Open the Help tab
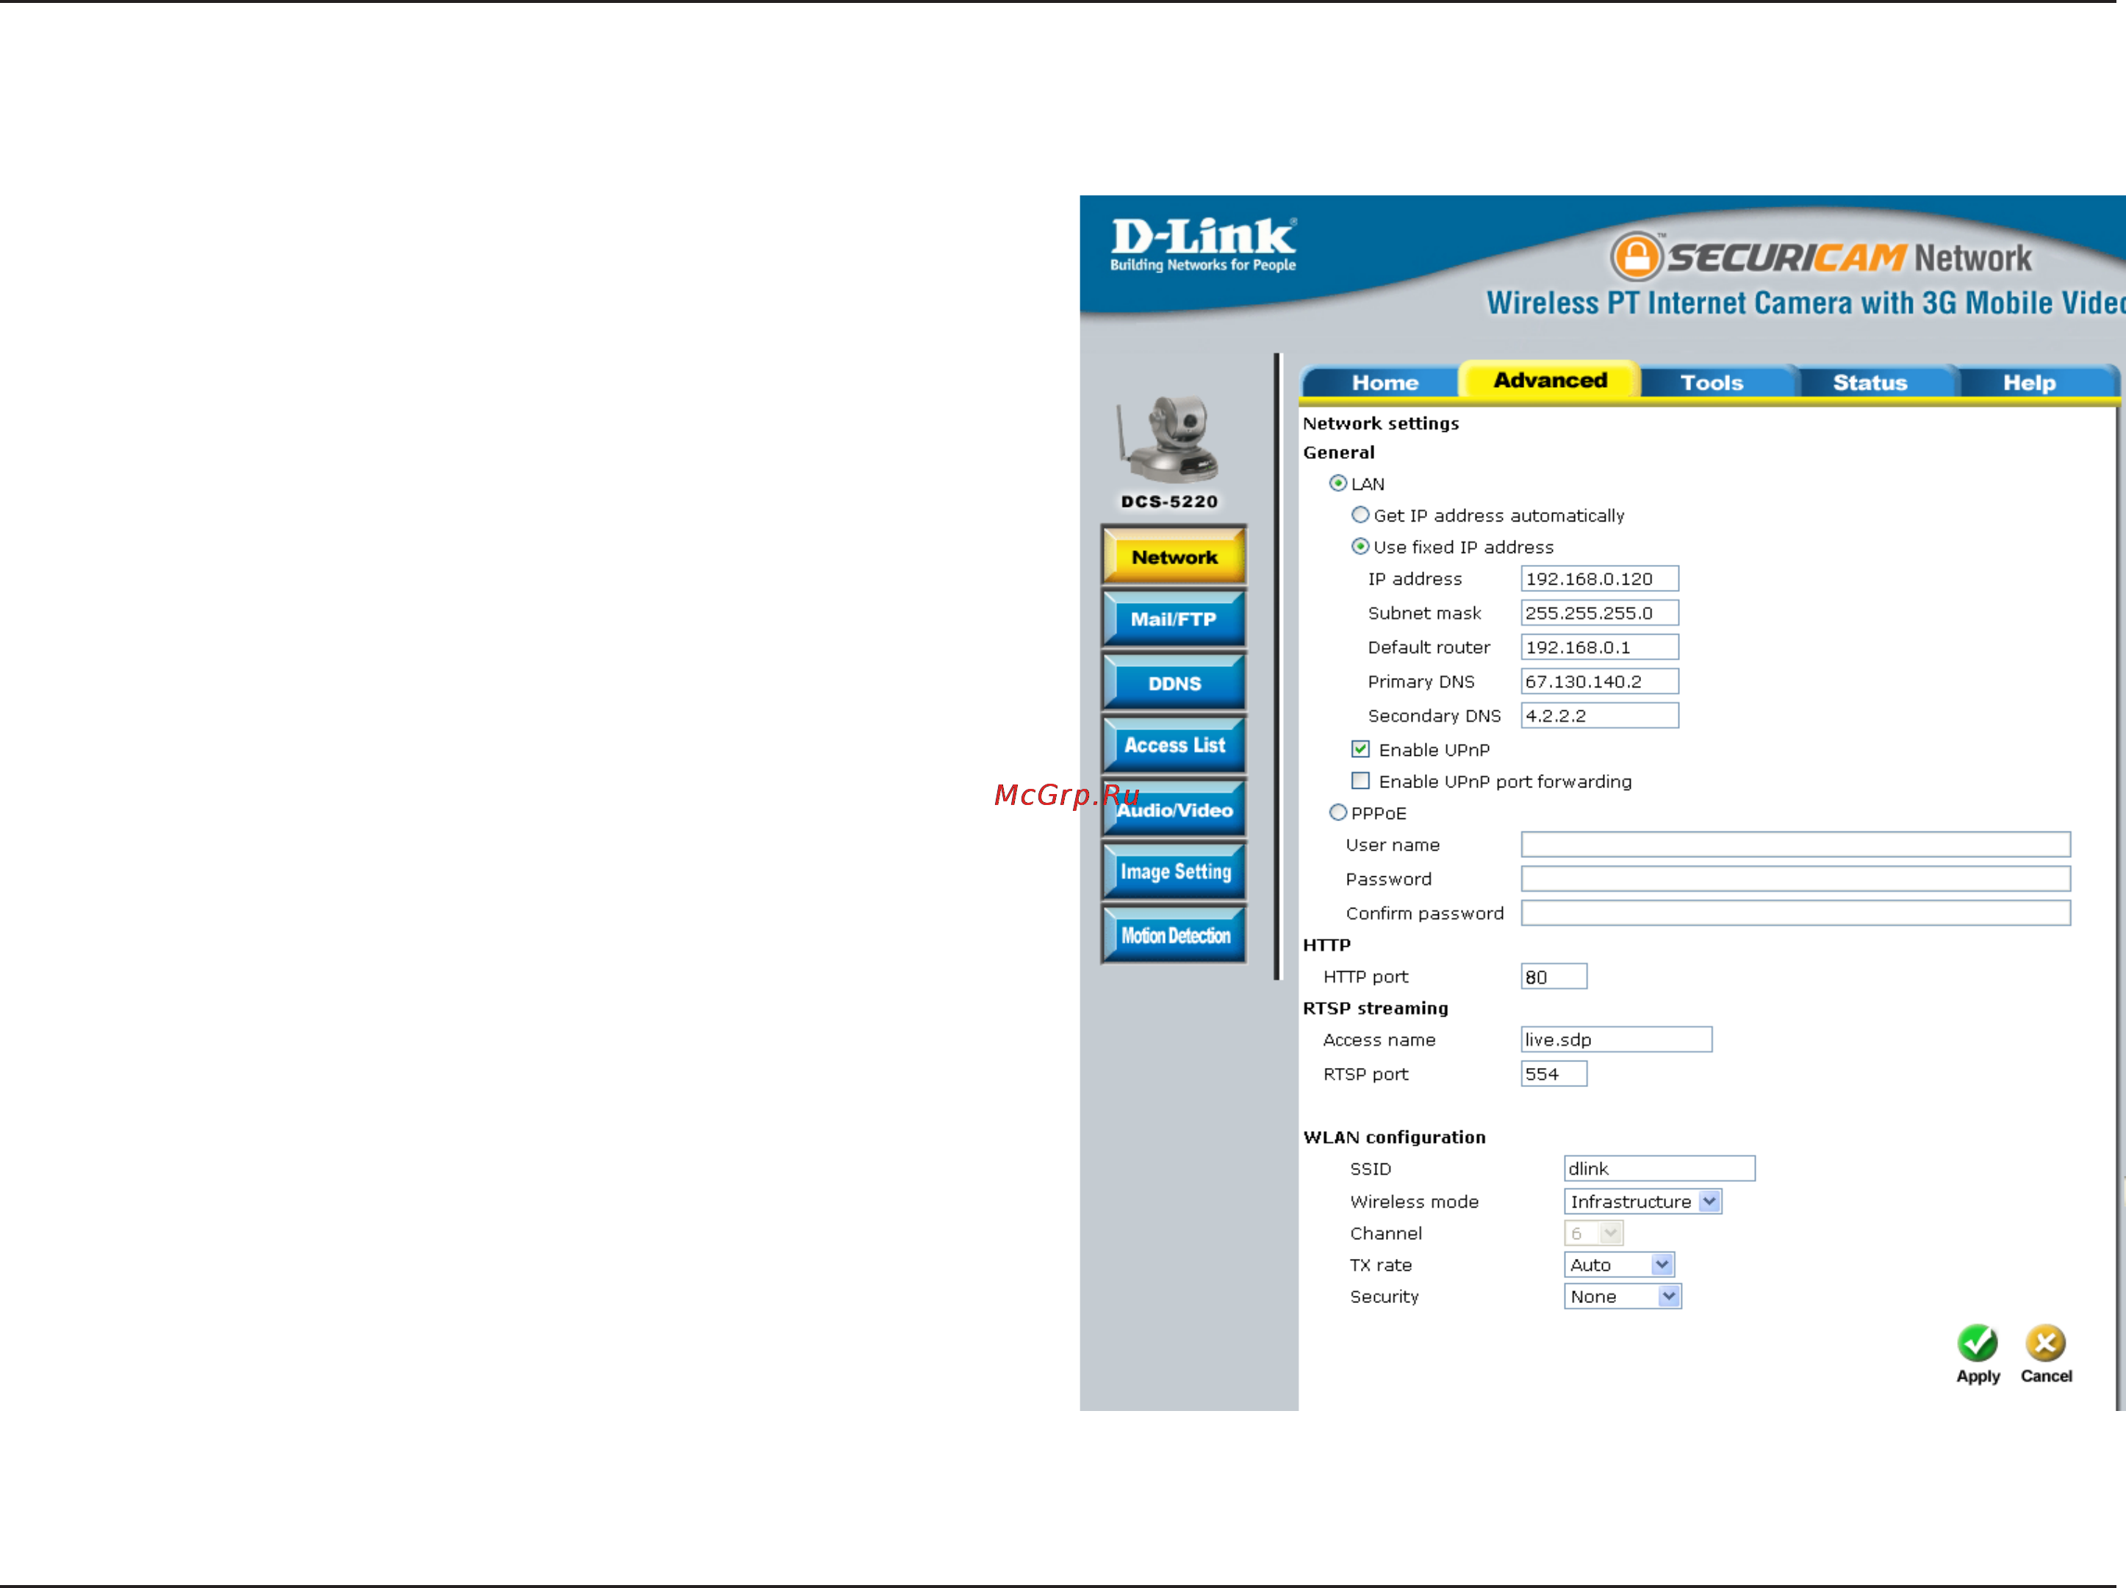 (2029, 383)
